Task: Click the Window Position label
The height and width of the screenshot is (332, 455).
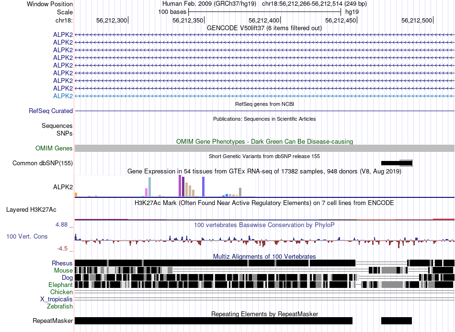Action: tap(50, 4)
